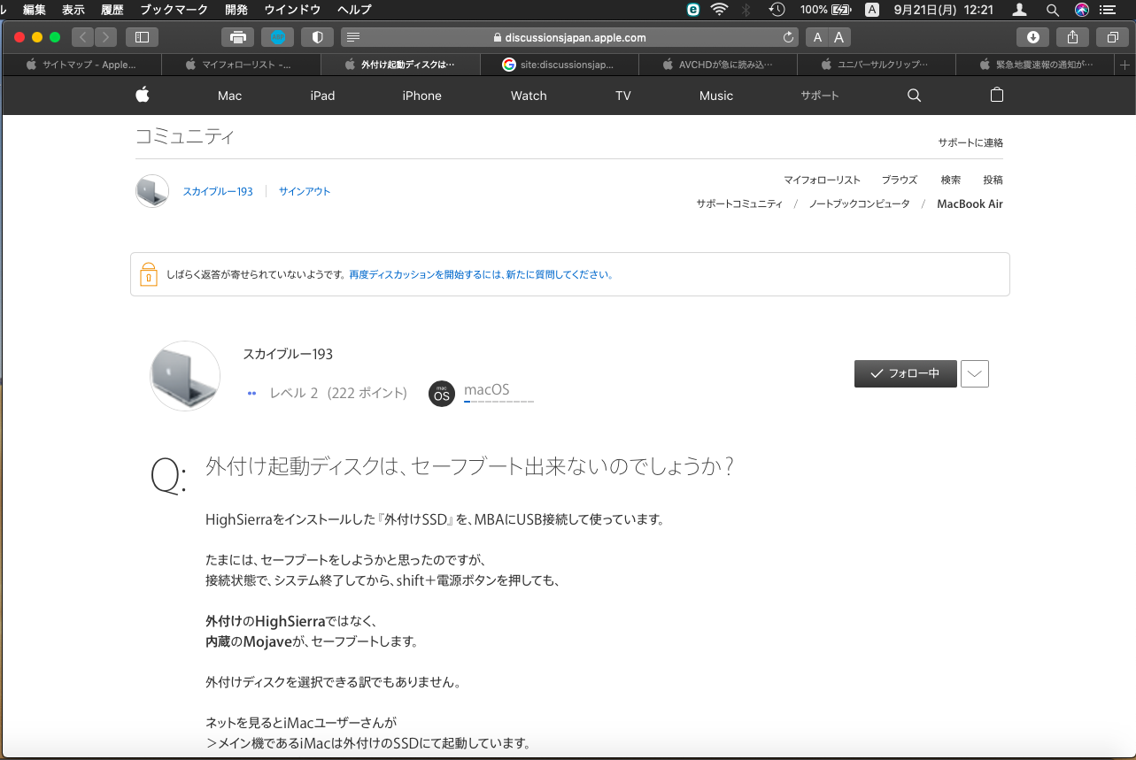Open Music in the Apple navigation
Image resolution: width=1136 pixels, height=760 pixels.
716,96
